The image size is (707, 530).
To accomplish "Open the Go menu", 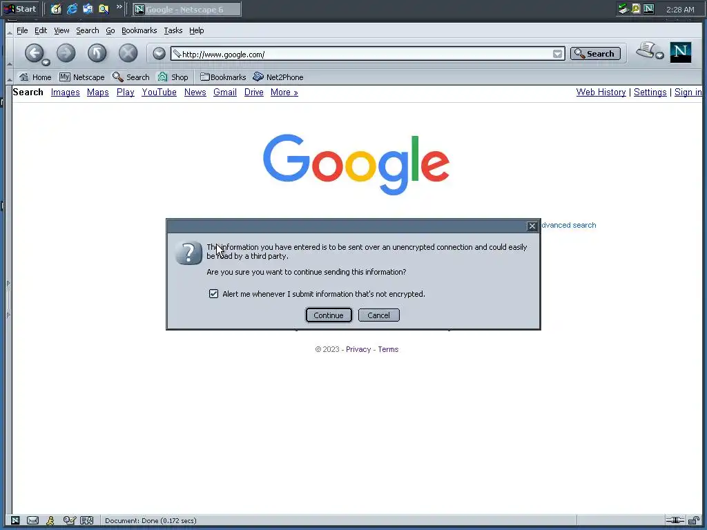I will (110, 30).
